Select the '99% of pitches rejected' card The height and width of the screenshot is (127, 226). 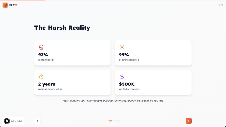pos(153,53)
